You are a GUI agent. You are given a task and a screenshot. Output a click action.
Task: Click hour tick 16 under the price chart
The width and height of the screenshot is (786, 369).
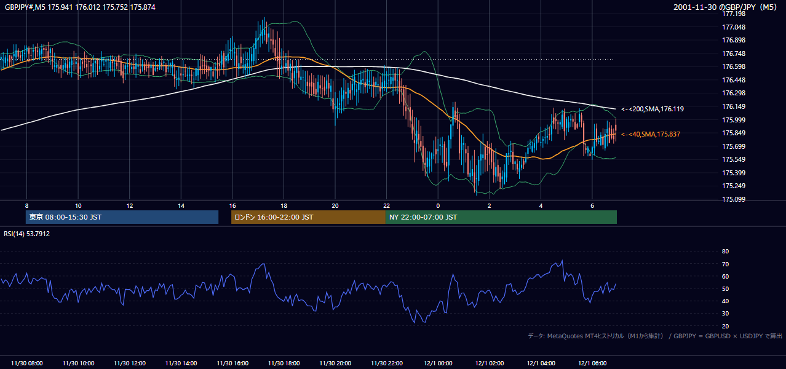[x=232, y=205]
